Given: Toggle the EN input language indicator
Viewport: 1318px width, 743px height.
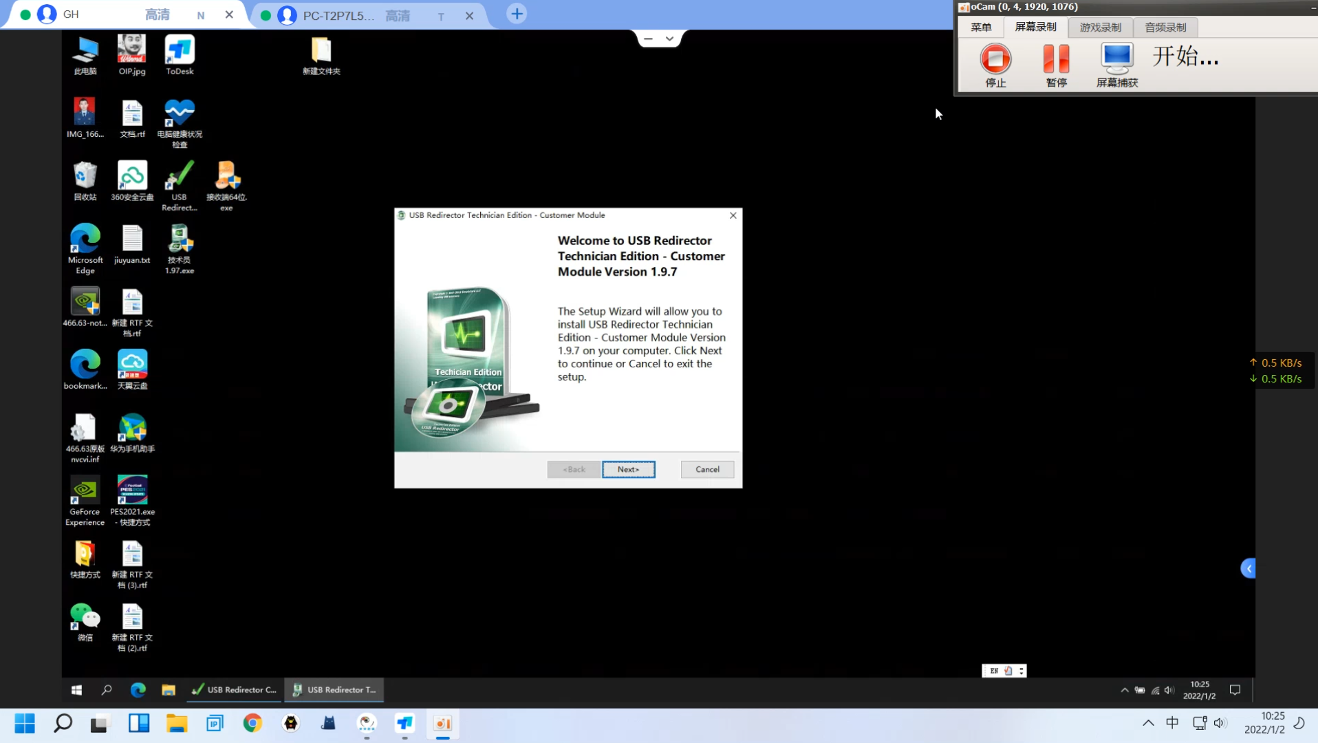Looking at the screenshot, I should coord(993,670).
